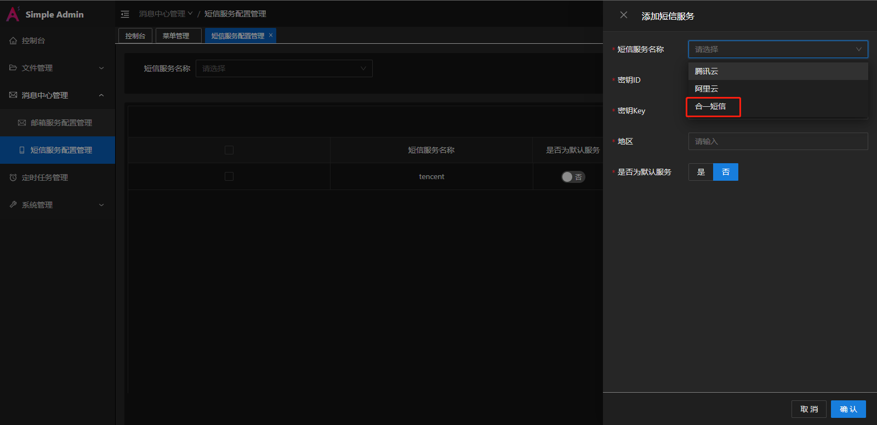
Task: Select 合一短信 from the dropdown list
Action: point(778,106)
